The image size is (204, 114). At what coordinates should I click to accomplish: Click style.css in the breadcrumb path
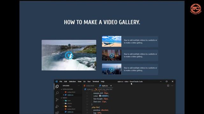click(90, 89)
